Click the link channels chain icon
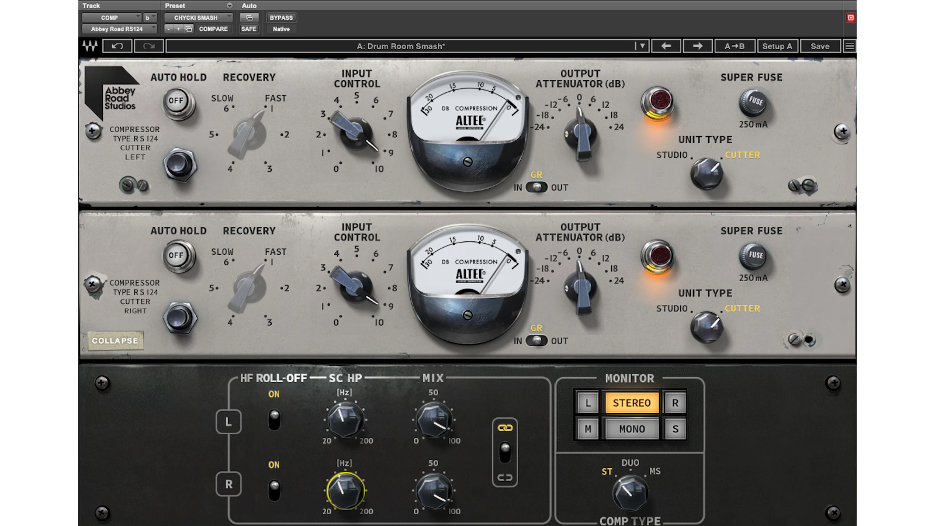Image resolution: width=935 pixels, height=526 pixels. pos(505,428)
